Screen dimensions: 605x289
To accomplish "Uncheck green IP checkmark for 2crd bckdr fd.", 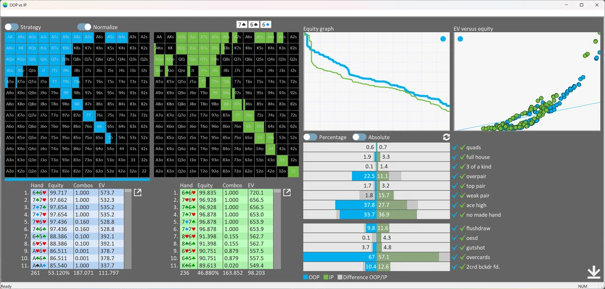I will point(462,266).
